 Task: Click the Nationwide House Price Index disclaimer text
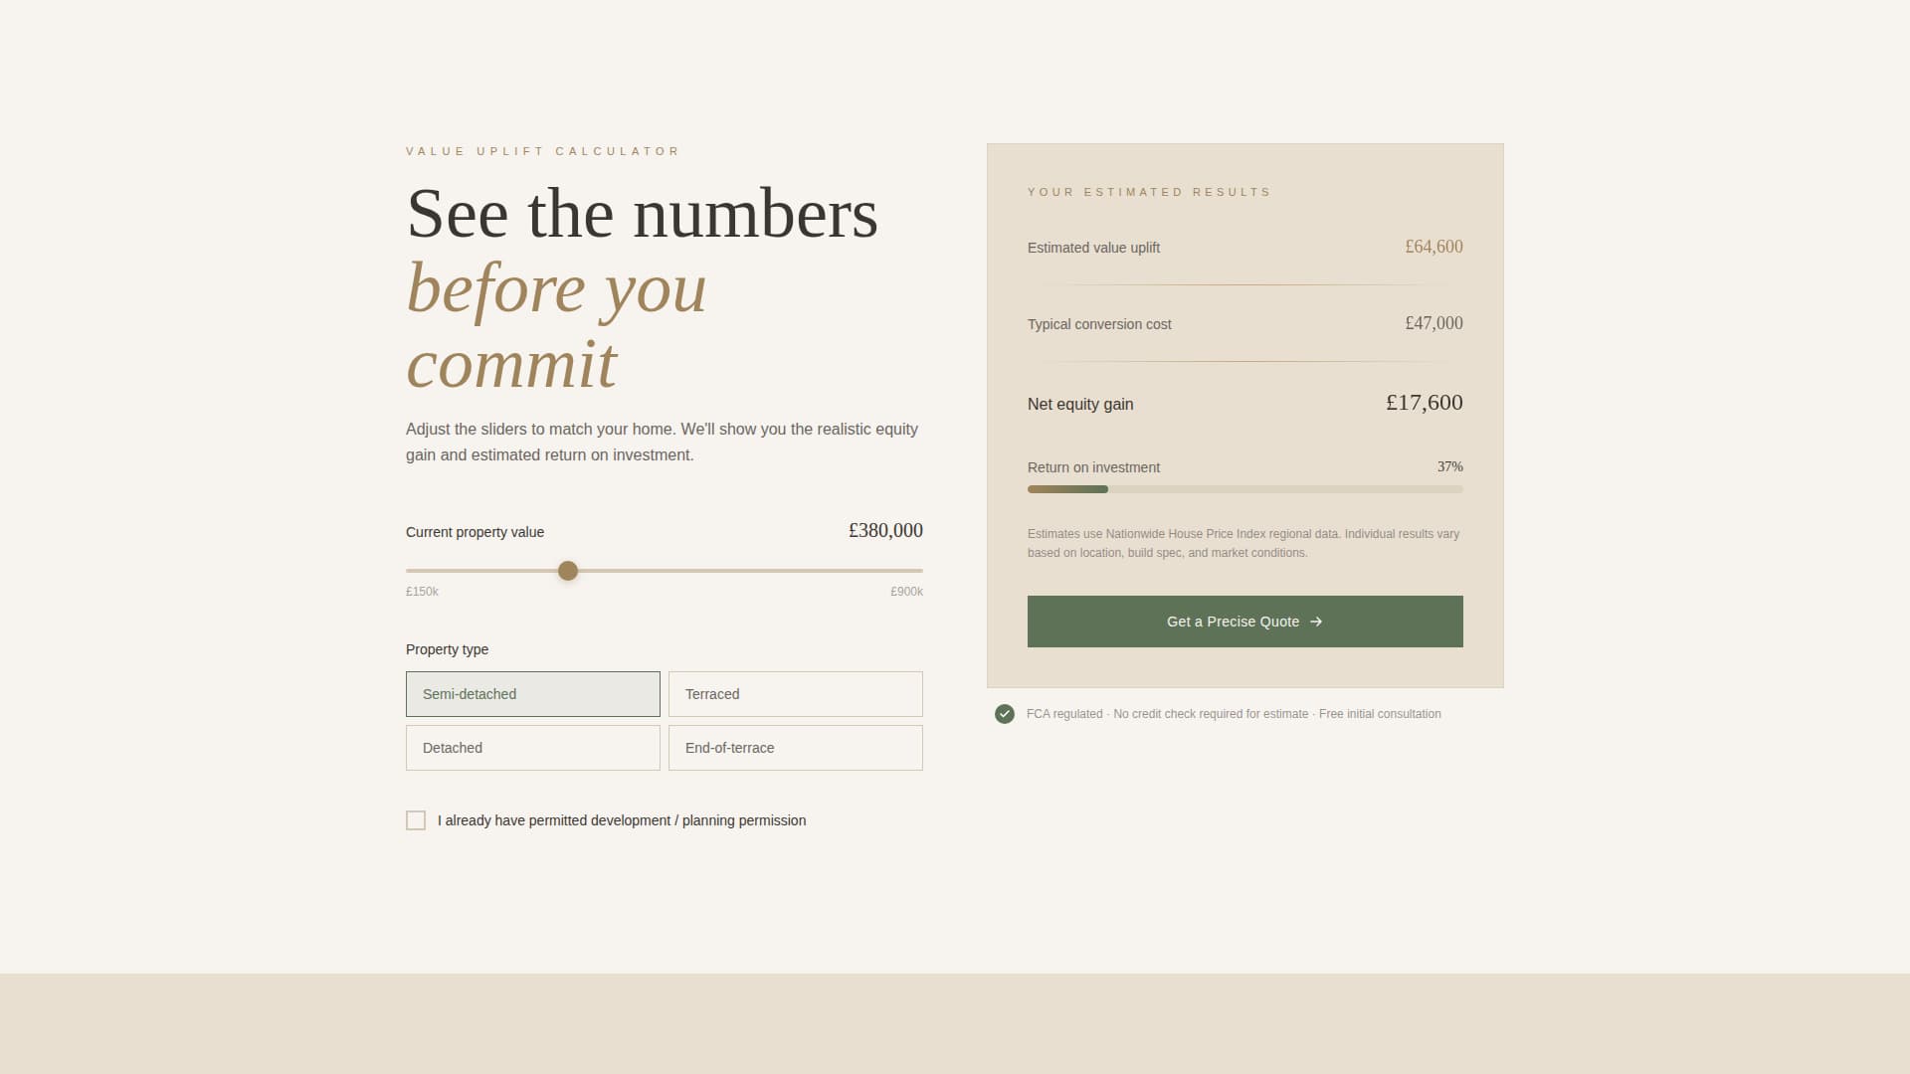pyautogui.click(x=1242, y=543)
